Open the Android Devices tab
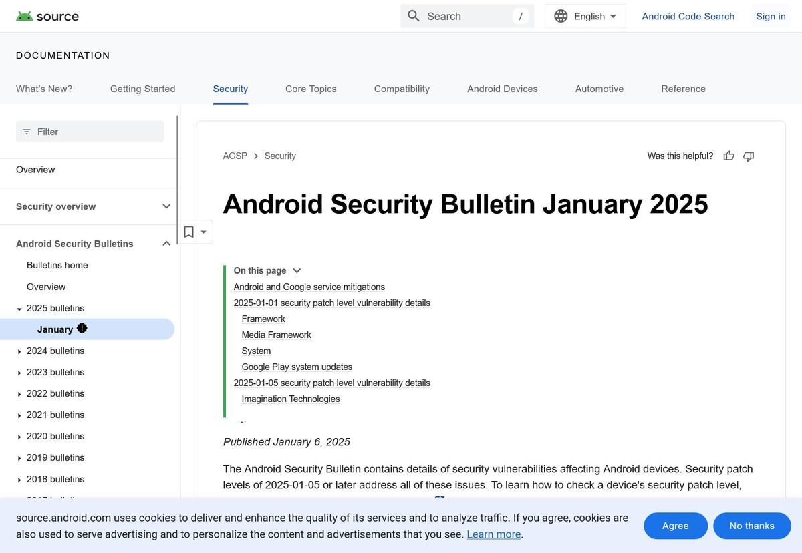The width and height of the screenshot is (802, 553). 503,89
